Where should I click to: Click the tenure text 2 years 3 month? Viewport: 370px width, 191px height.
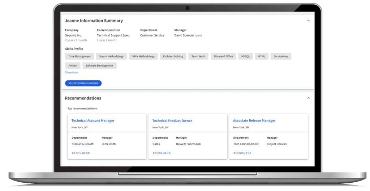pos(76,40)
